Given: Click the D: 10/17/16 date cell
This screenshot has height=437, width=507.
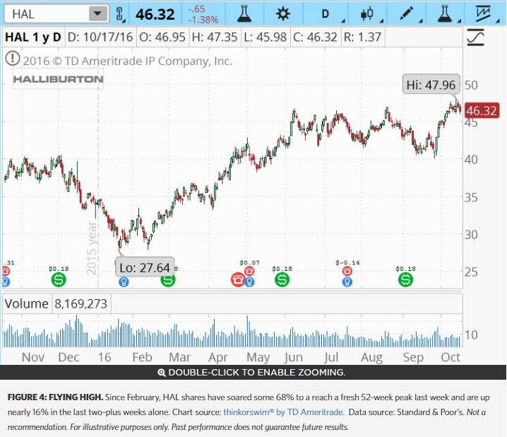Looking at the screenshot, I should (x=100, y=37).
